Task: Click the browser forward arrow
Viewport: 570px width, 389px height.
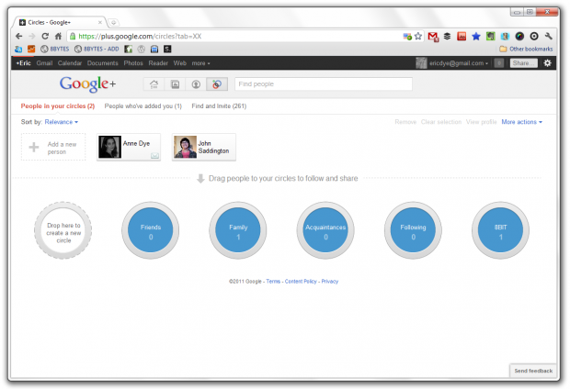Action: coord(32,36)
